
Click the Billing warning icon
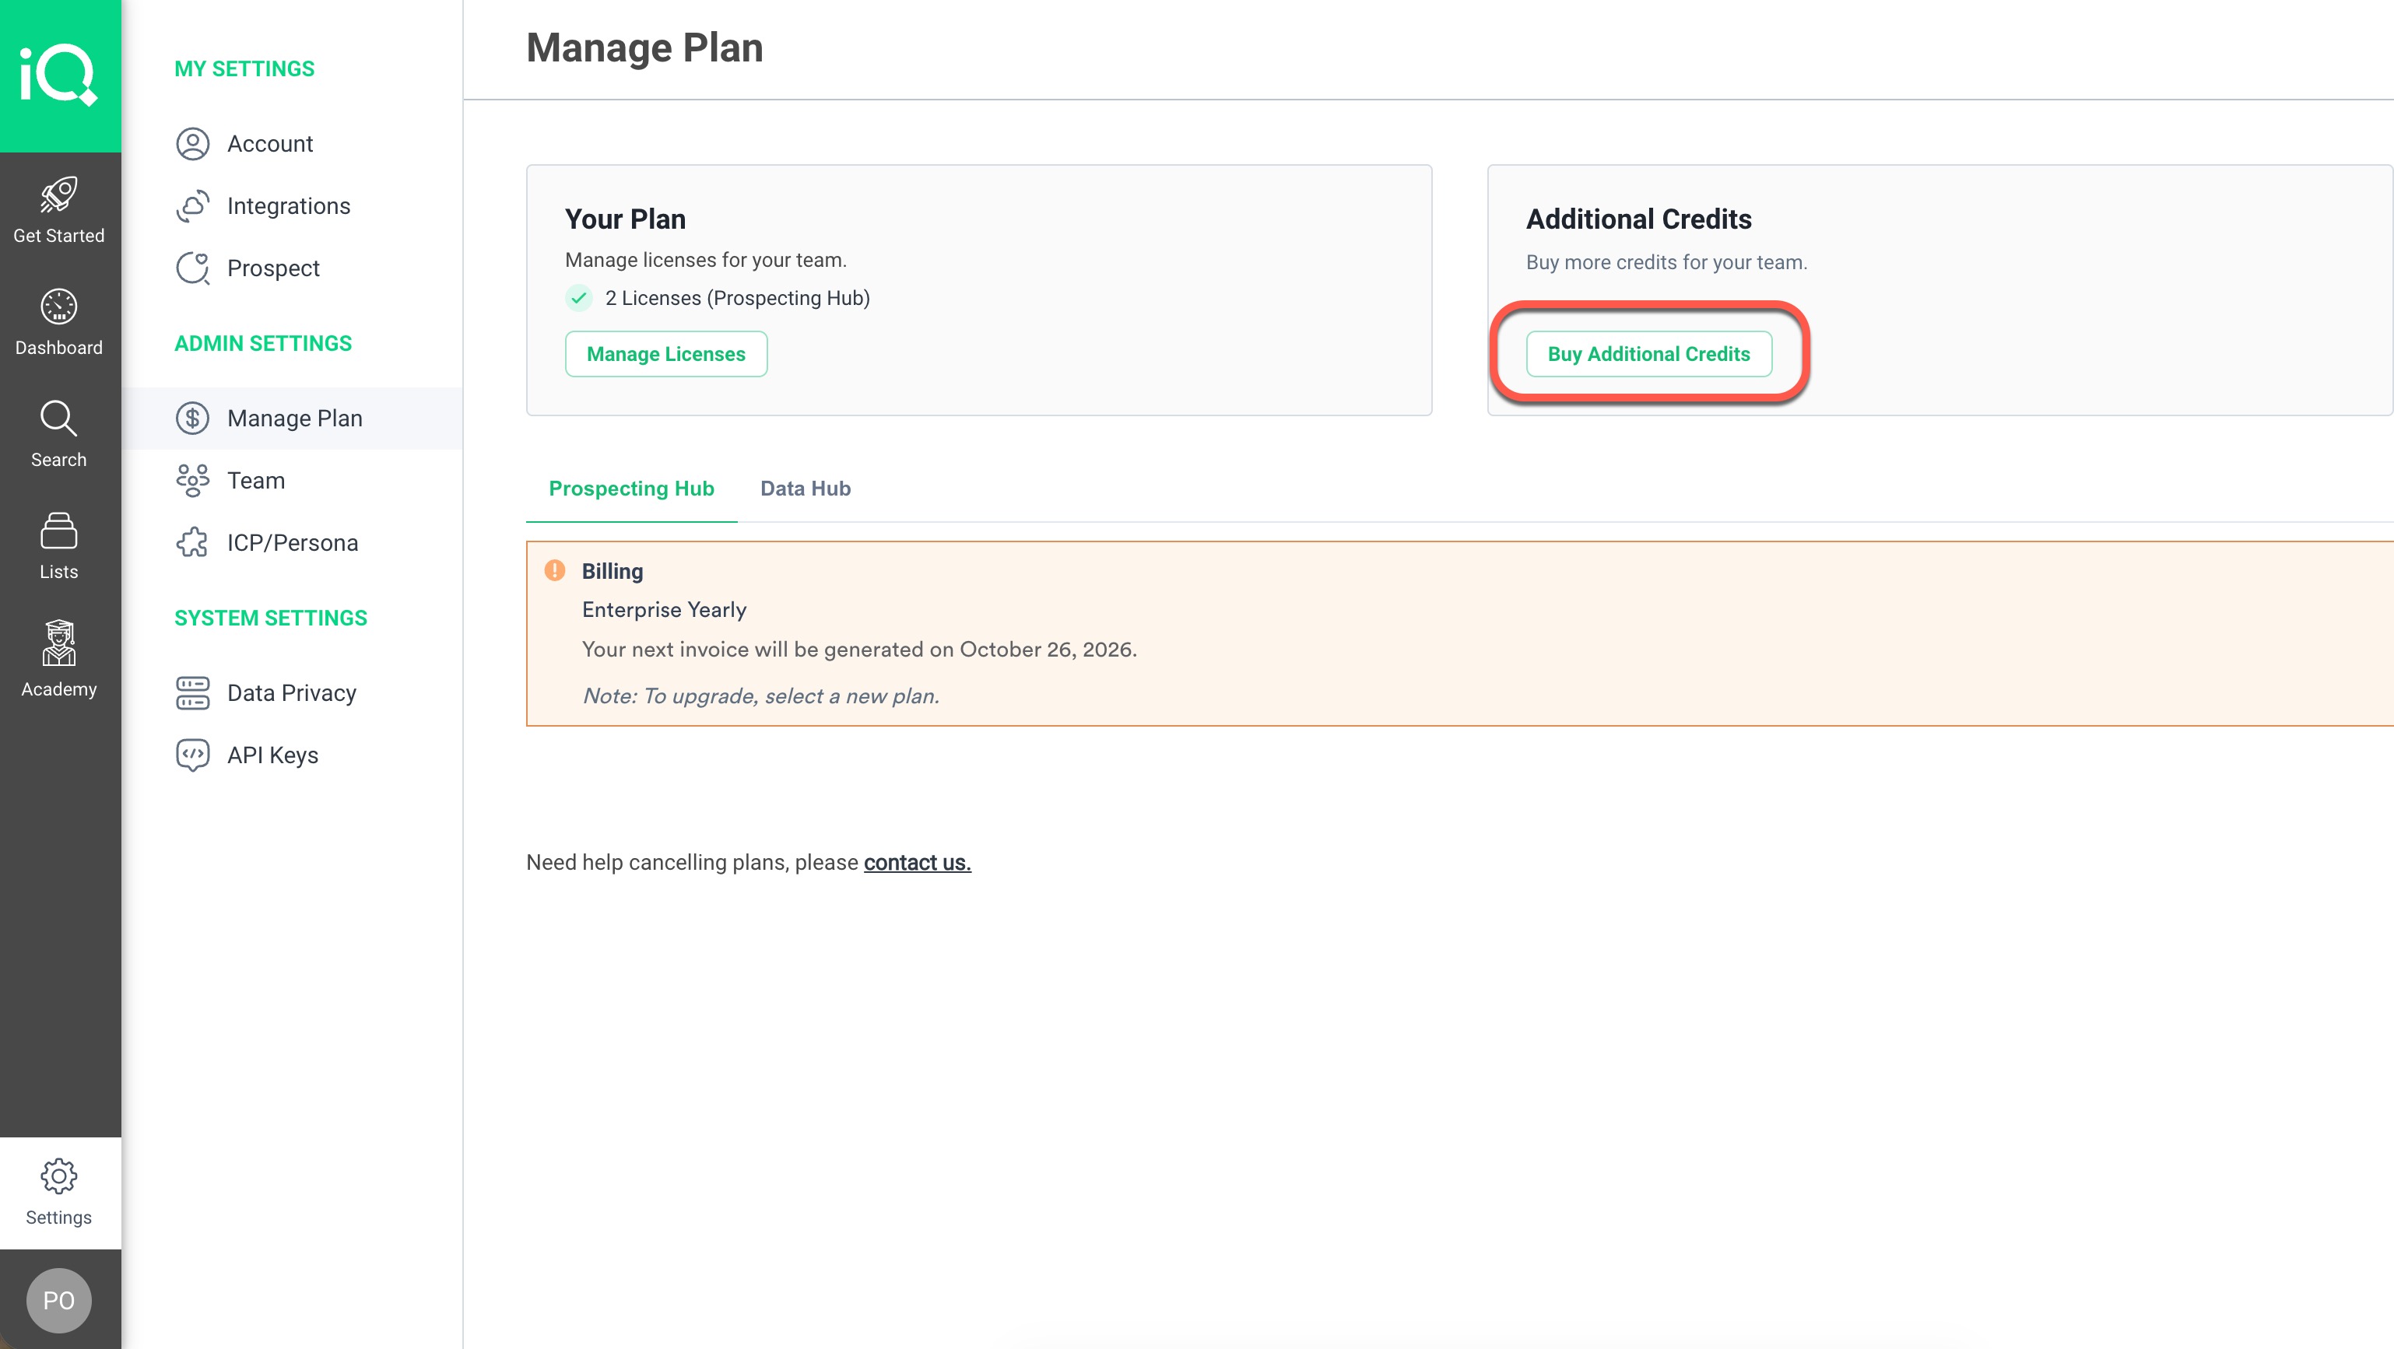pyautogui.click(x=555, y=570)
